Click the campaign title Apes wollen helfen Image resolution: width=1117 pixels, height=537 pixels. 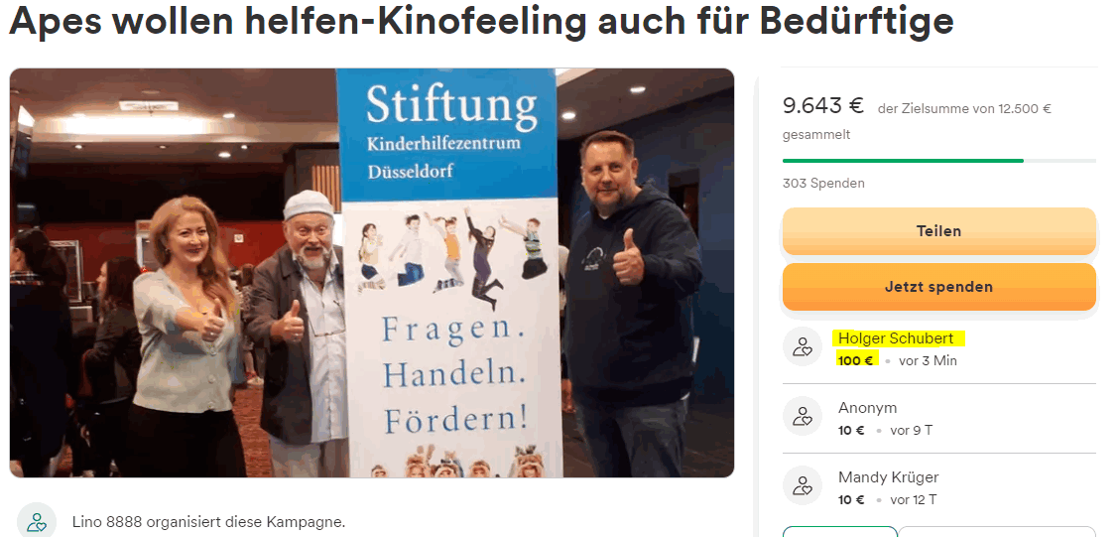(x=481, y=21)
